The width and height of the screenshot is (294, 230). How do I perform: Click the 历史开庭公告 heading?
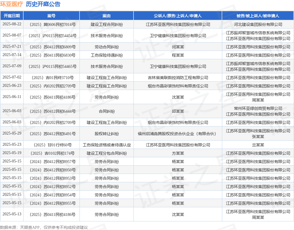[43, 4]
